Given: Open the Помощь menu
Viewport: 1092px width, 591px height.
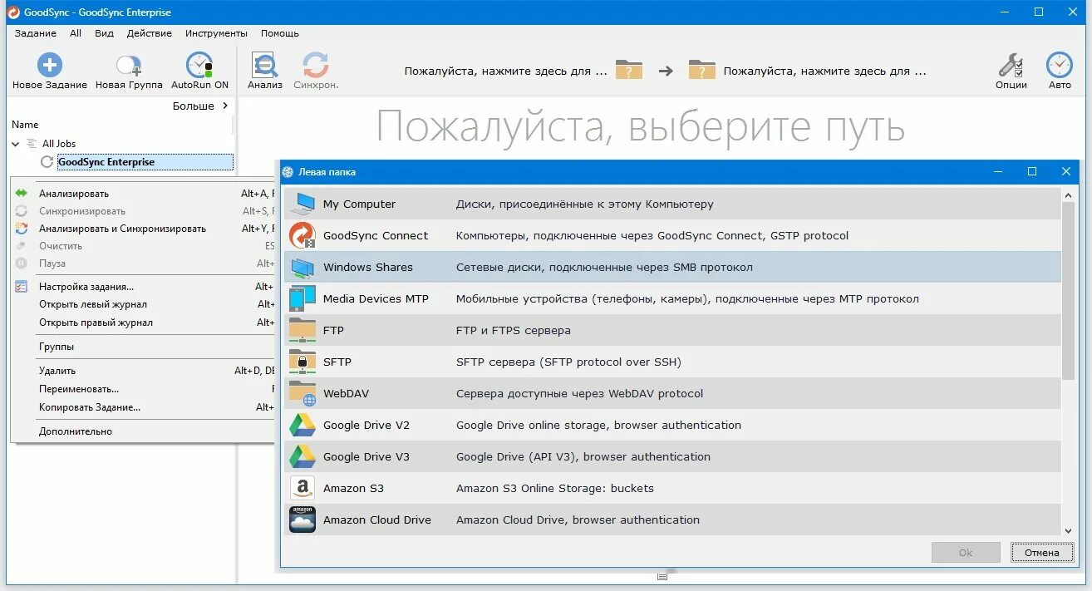Looking at the screenshot, I should pyautogui.click(x=280, y=33).
